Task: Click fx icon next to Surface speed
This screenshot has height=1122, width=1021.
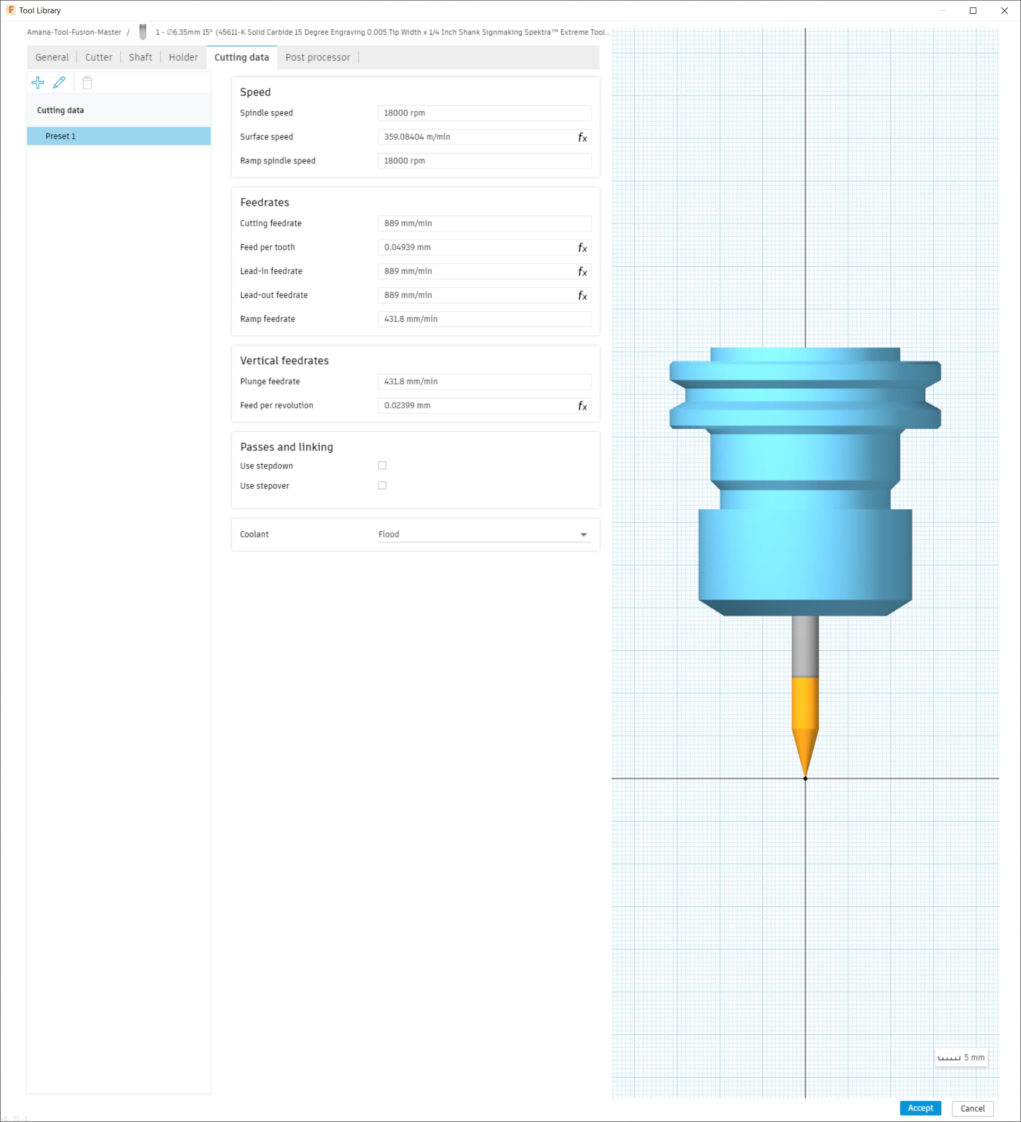Action: (x=582, y=138)
